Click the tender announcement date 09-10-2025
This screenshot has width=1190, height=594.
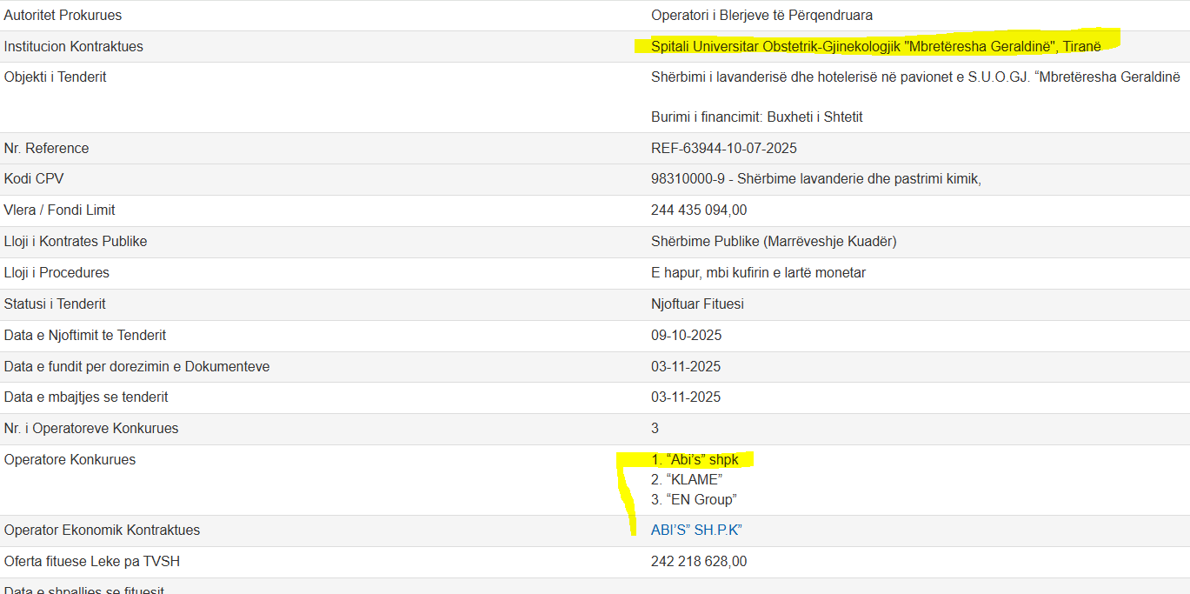(686, 336)
